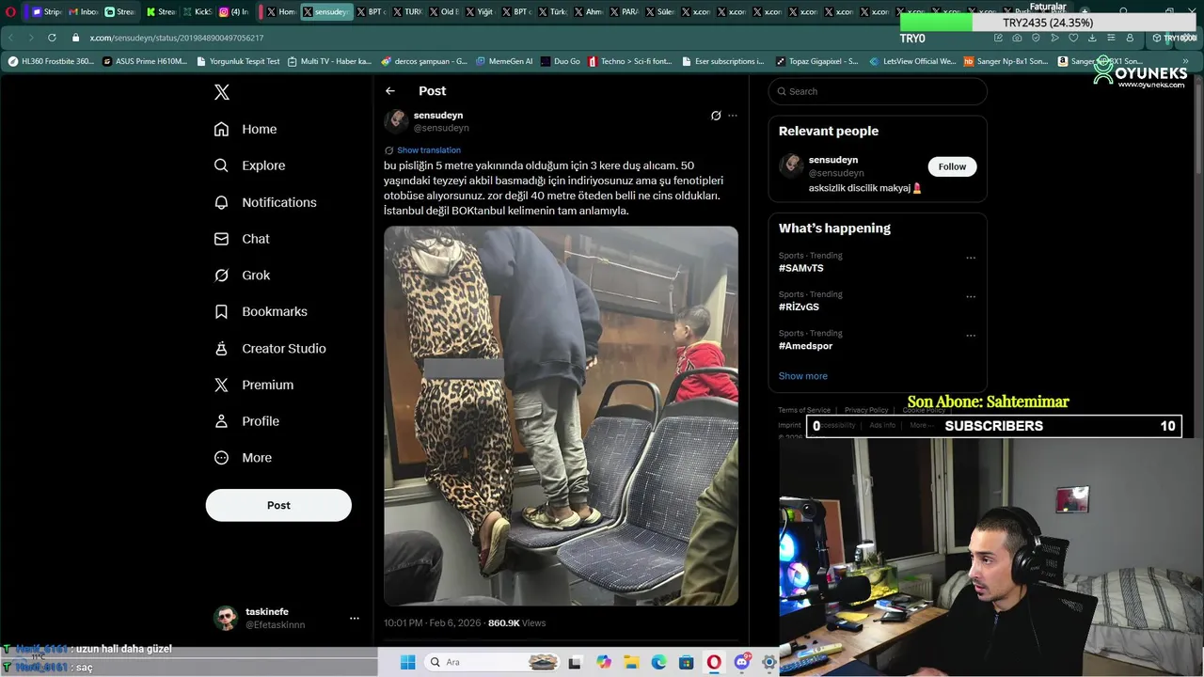The width and height of the screenshot is (1204, 677).
Task: Click the 860.9K Views count
Action: click(x=516, y=623)
